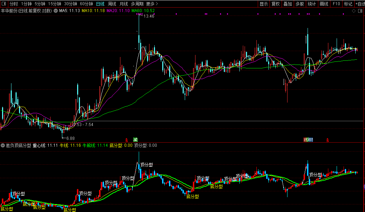Switch to the 月线 monthly chart
365x212 pixels.
pyautogui.click(x=124, y=4)
